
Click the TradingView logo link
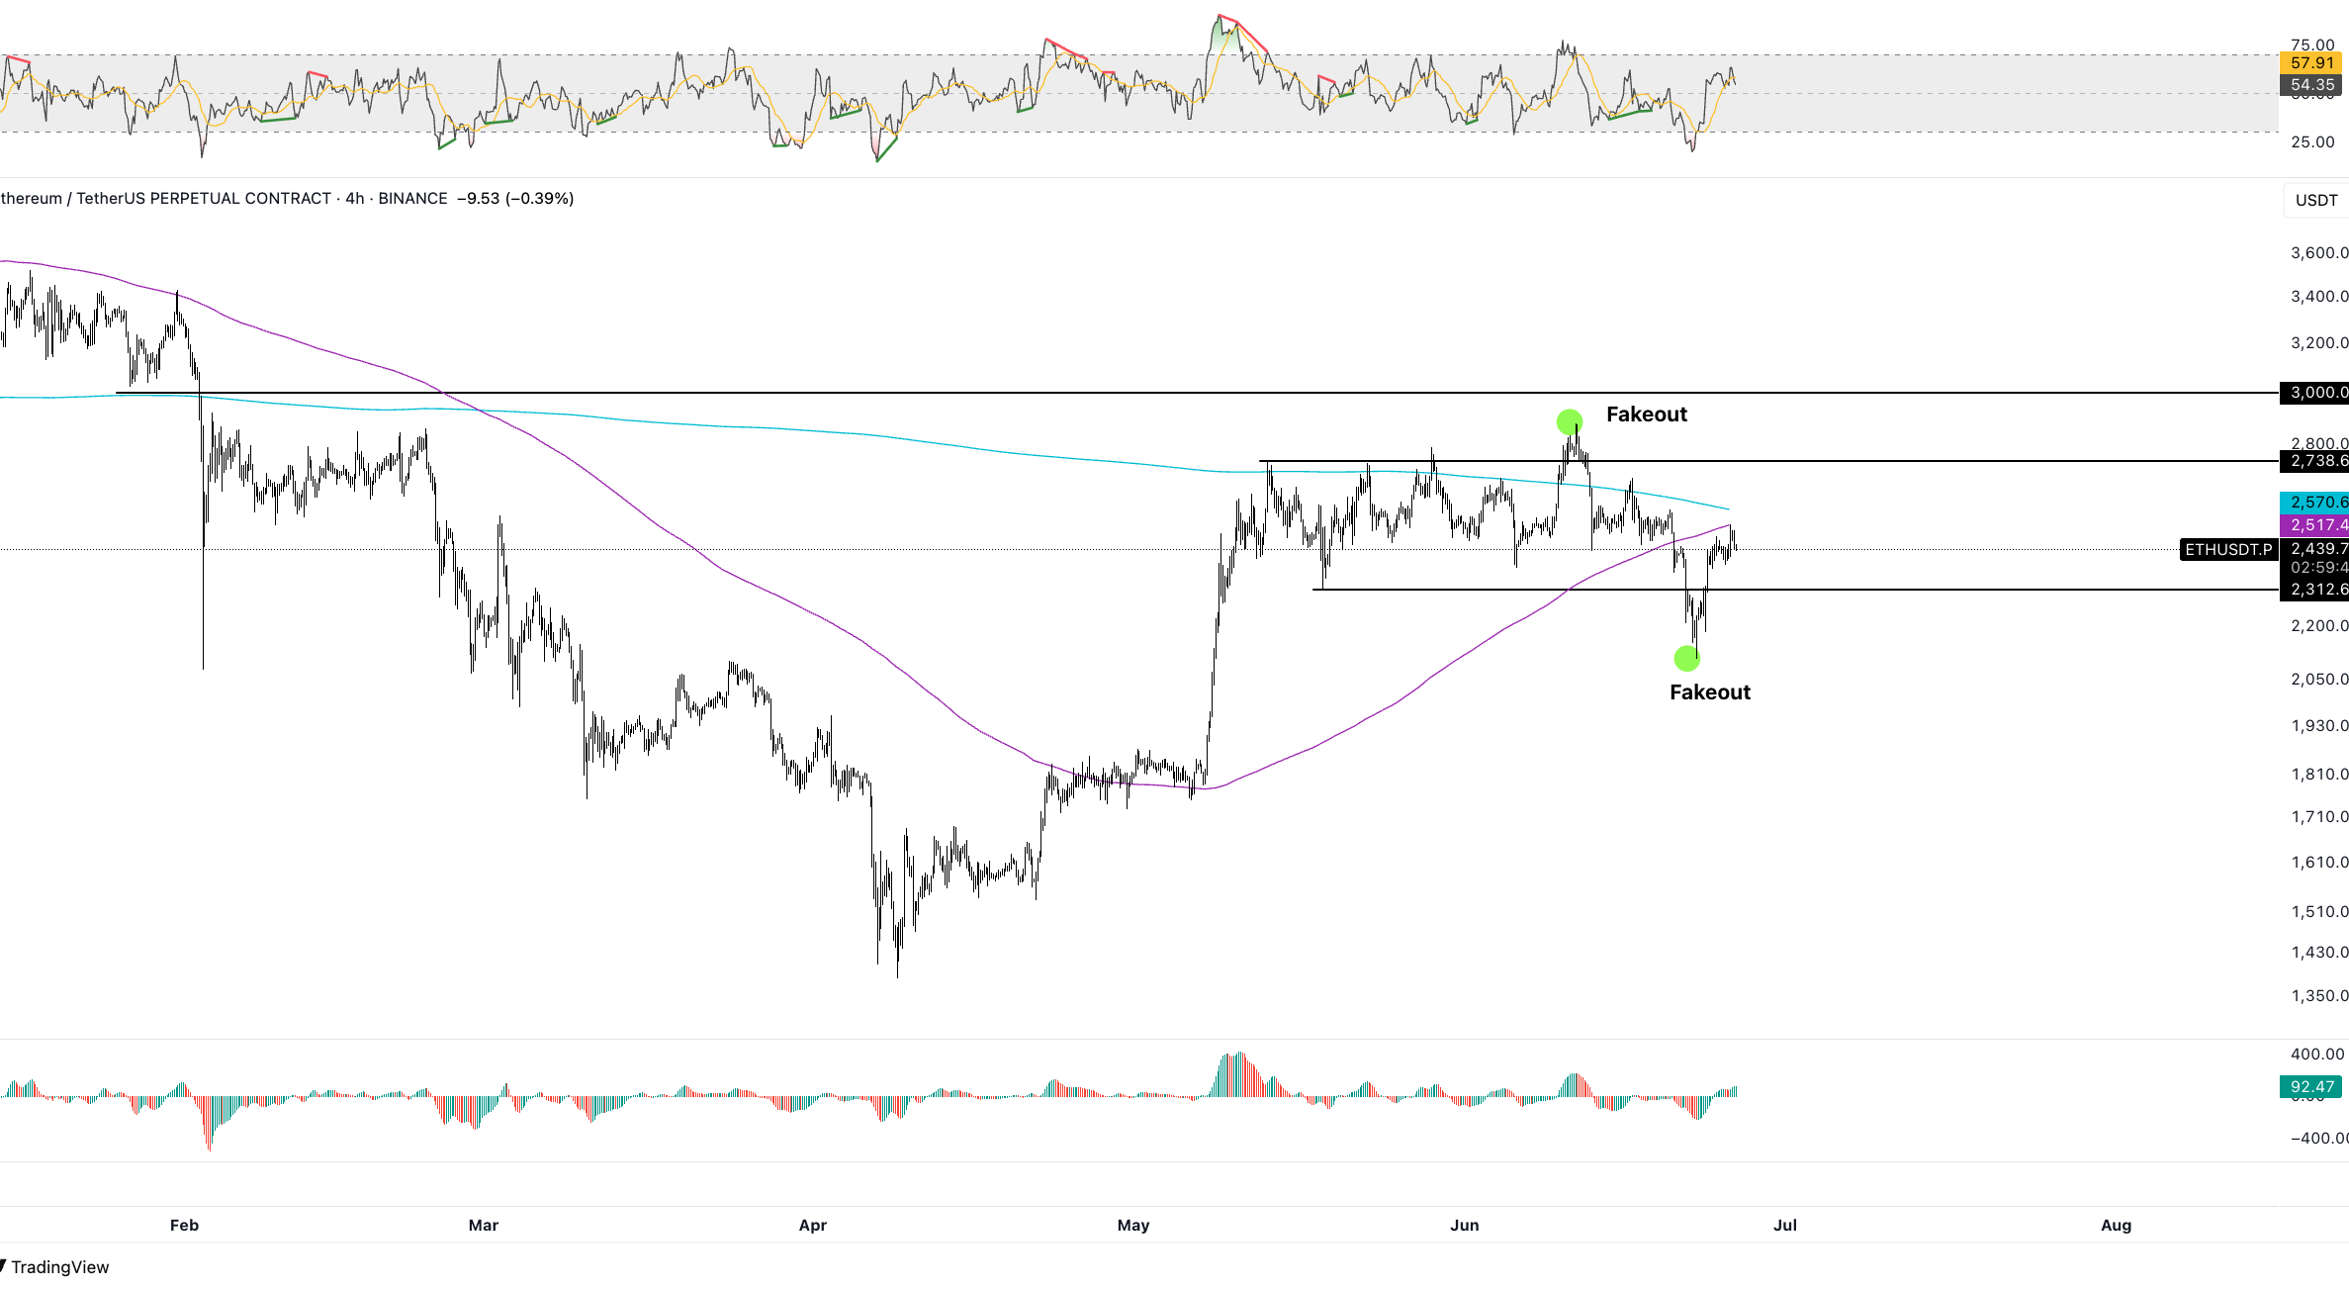54,1267
